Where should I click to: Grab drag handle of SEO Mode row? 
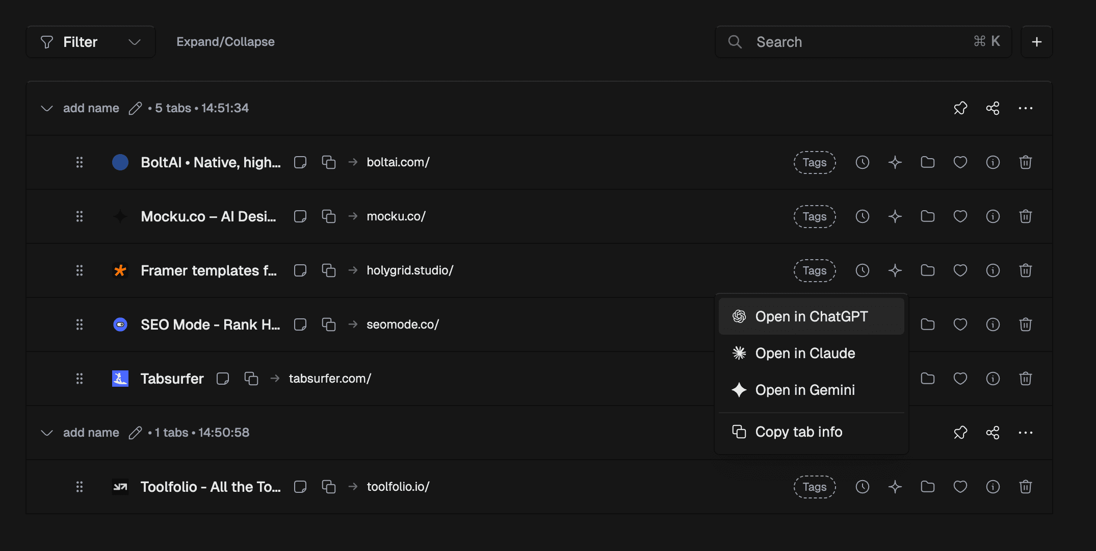[x=80, y=324]
